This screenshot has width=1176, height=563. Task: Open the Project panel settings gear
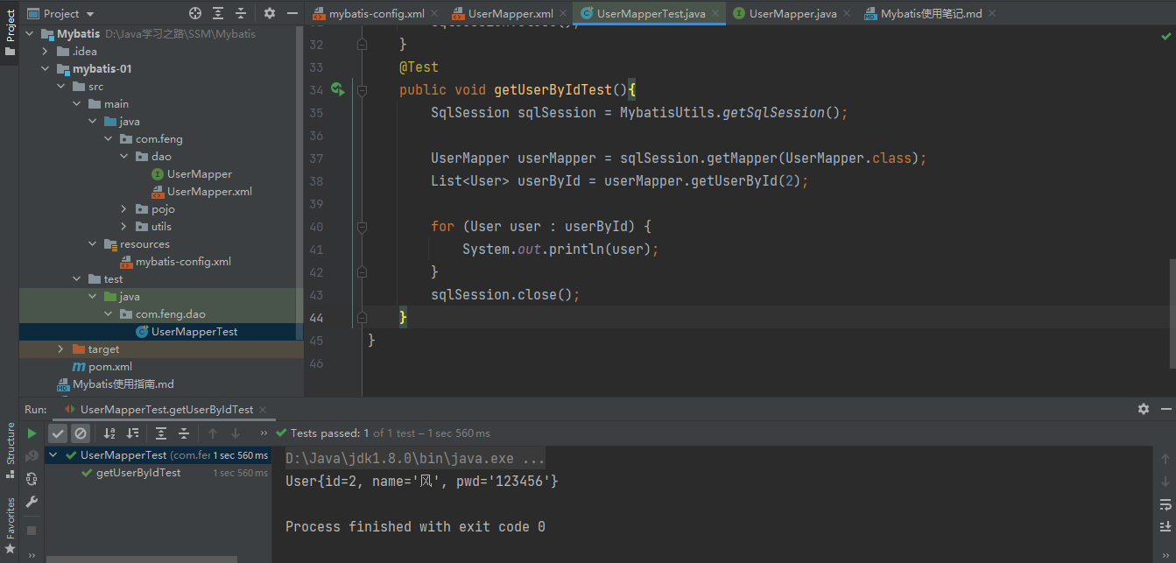click(x=270, y=13)
